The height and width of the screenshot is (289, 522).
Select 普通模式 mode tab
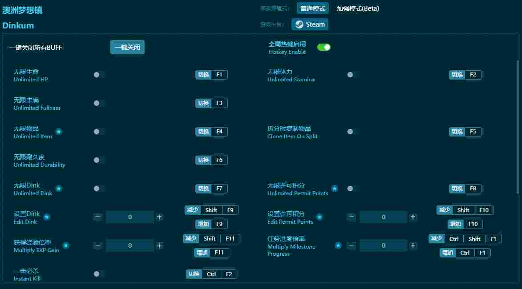(312, 8)
